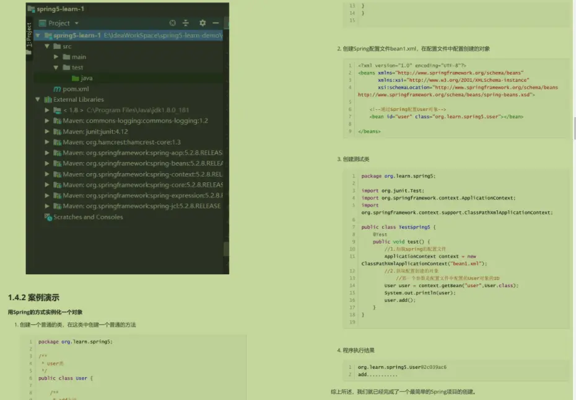This screenshot has width=576, height=400.
Task: Click the code line public class TestSpring5
Action: coord(398,228)
